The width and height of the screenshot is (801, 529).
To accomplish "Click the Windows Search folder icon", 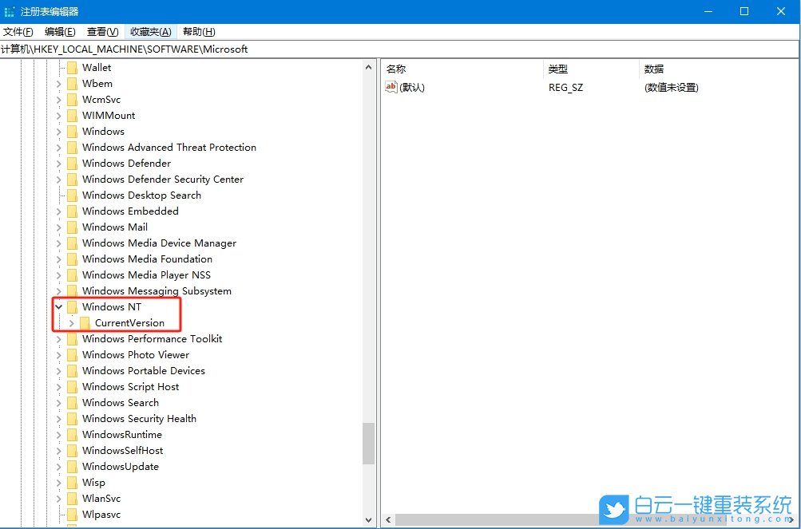I will click(x=73, y=402).
